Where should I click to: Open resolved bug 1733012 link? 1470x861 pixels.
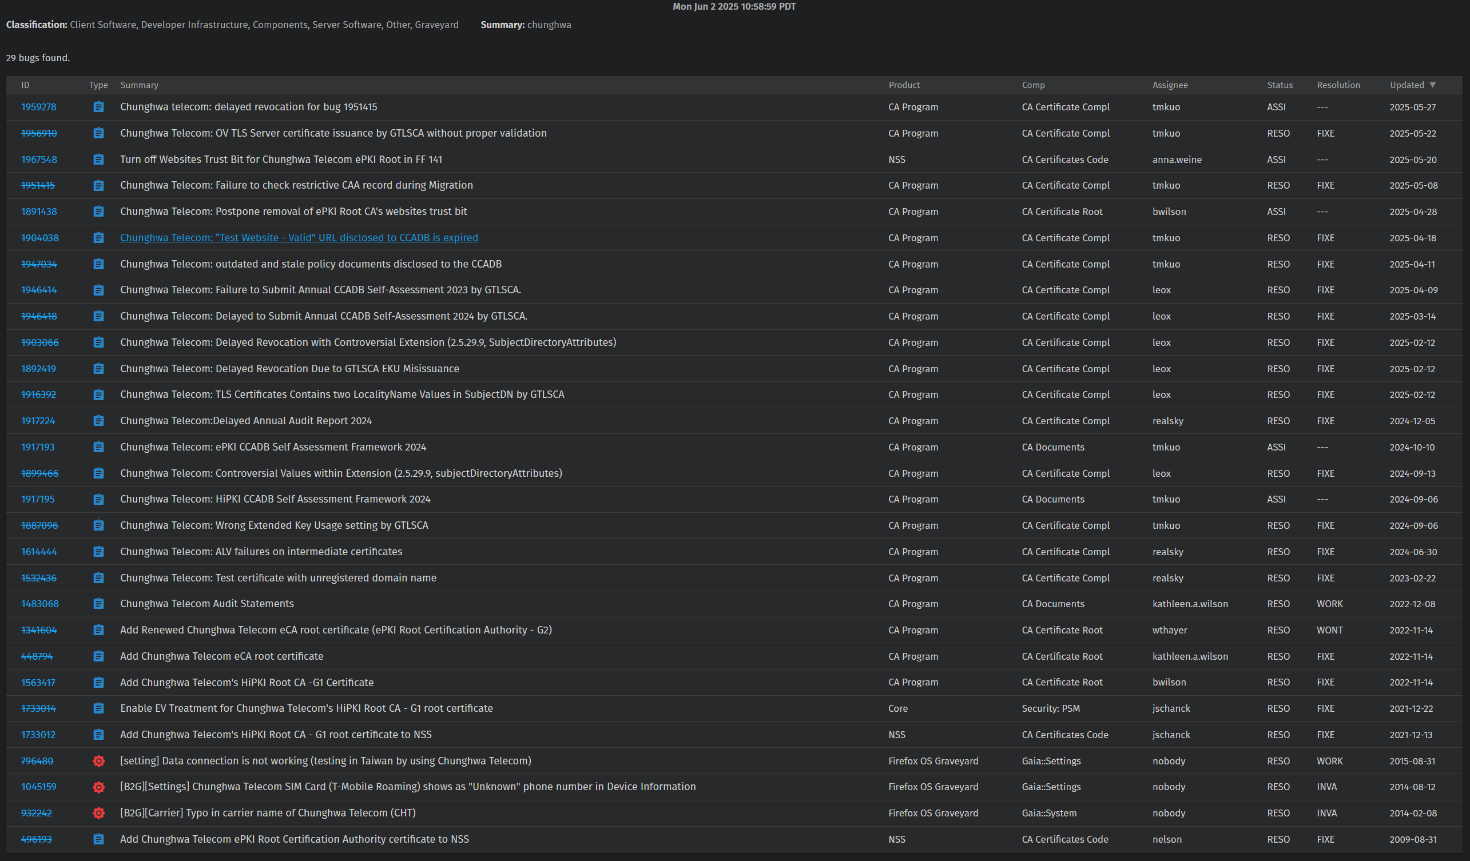pos(38,735)
